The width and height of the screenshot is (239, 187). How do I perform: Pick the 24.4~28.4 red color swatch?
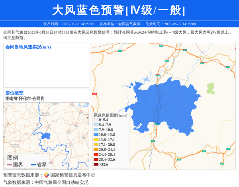point(96,154)
